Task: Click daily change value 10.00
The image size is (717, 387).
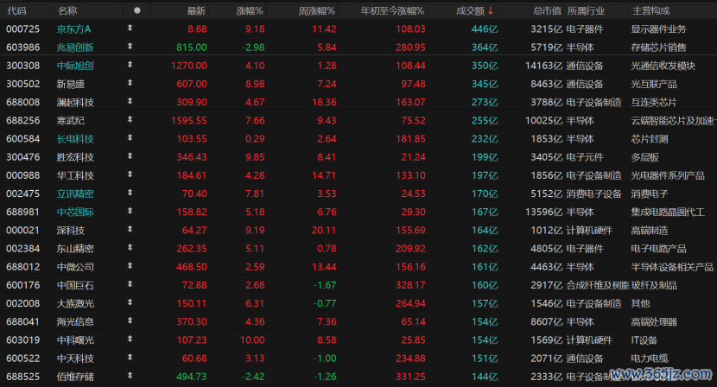Action: pyautogui.click(x=252, y=340)
